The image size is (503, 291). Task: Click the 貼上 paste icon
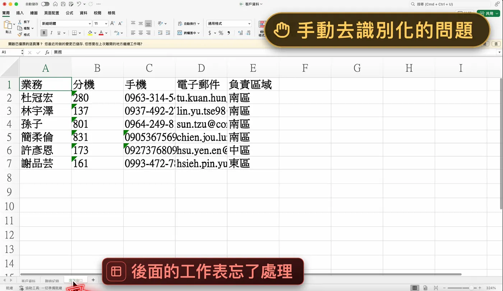(x=8, y=25)
